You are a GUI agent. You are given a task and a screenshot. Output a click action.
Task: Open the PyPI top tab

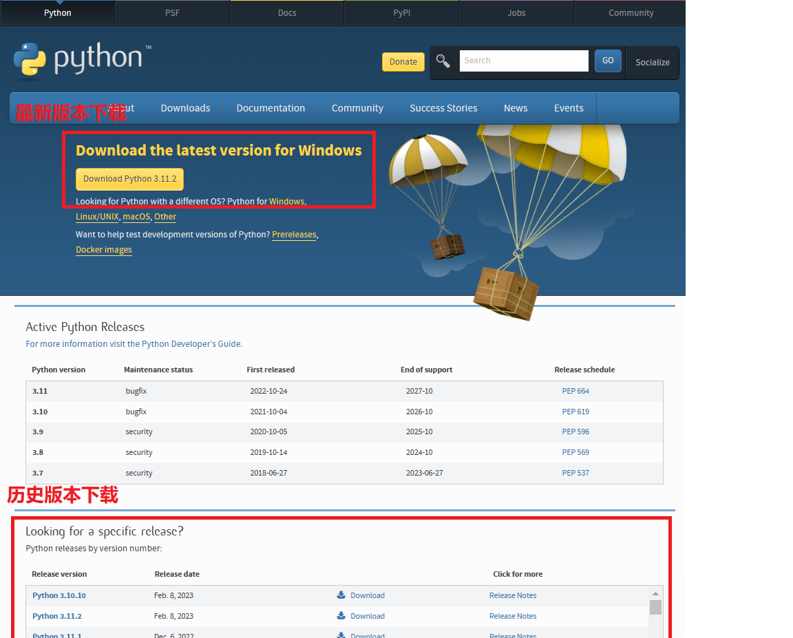[401, 13]
